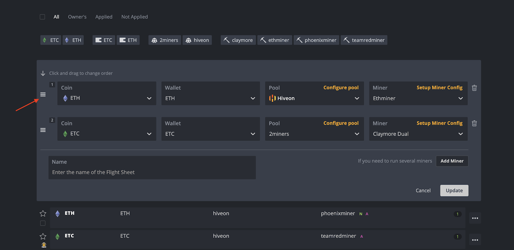Click worker count badge on ETH flight sheet

point(457,214)
